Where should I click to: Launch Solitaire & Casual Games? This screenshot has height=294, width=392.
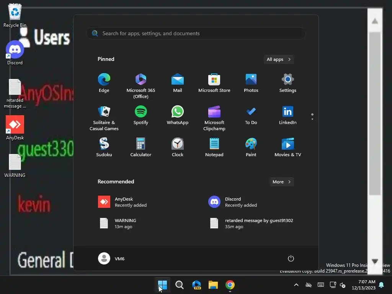104,118
